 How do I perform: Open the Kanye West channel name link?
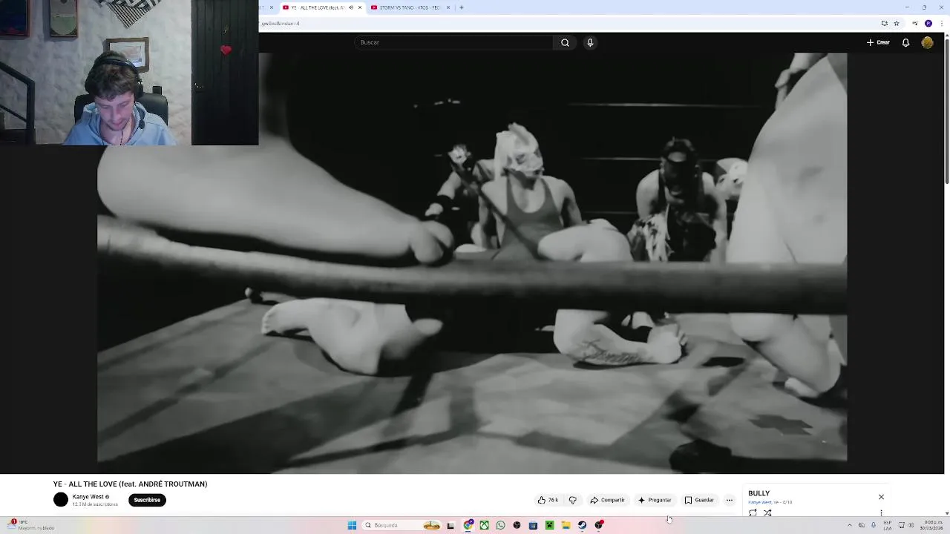pos(88,497)
